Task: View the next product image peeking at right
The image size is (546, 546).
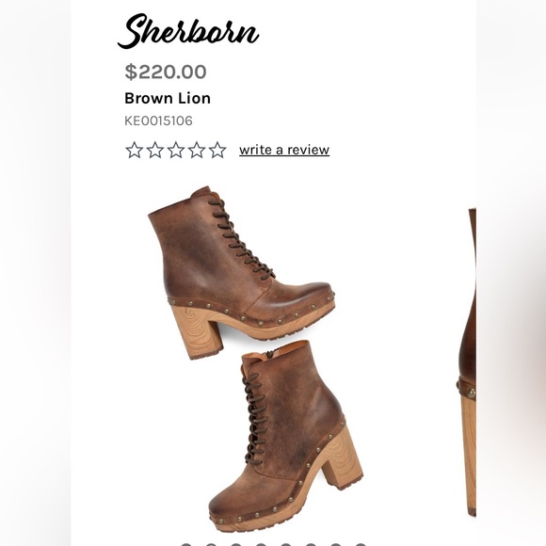Action: [468, 362]
